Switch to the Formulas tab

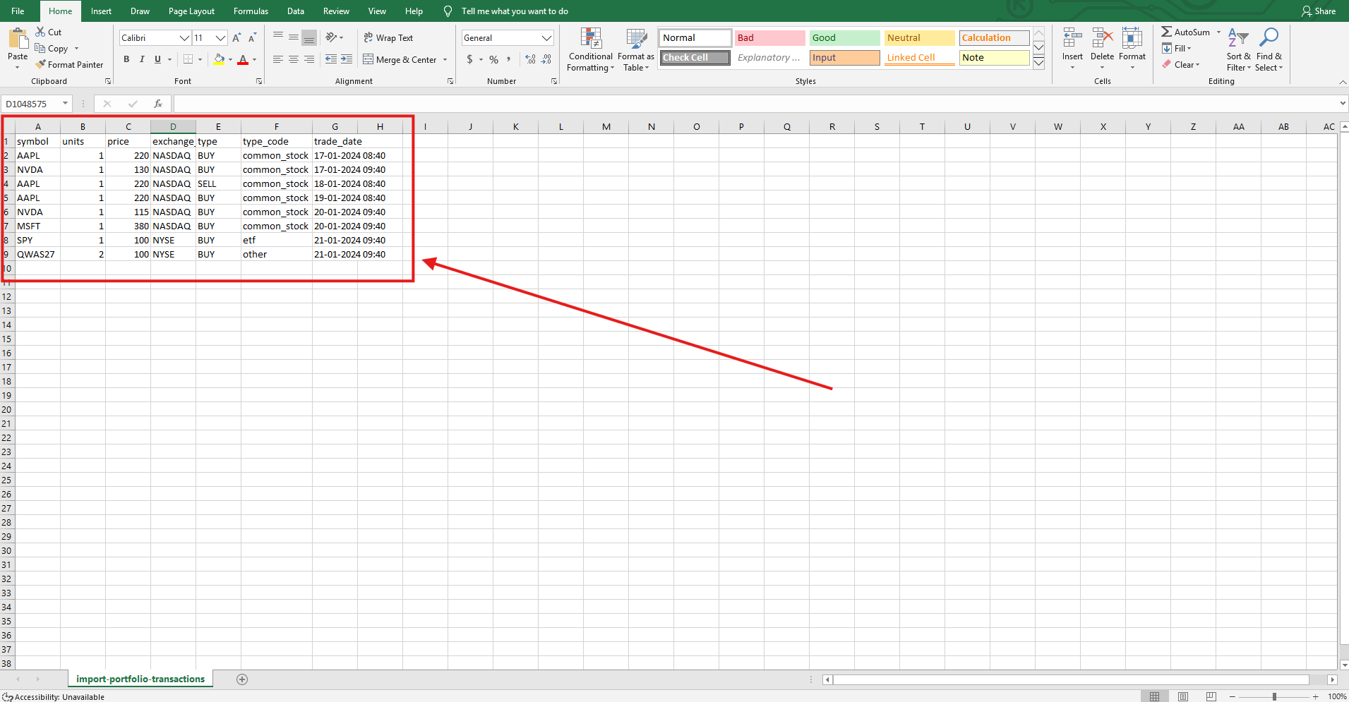(x=251, y=11)
